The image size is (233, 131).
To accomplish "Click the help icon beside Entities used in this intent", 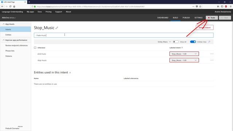I will (70, 73).
